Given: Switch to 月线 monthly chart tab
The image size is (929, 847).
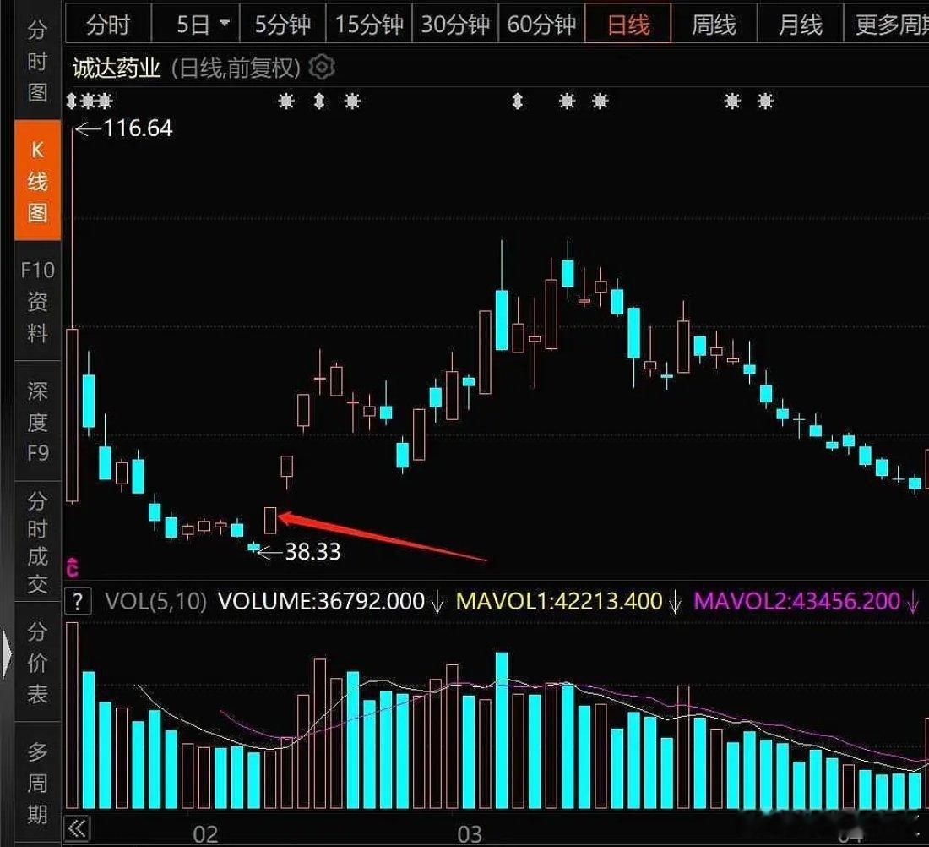Looking at the screenshot, I should pyautogui.click(x=801, y=24).
